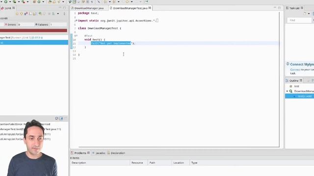This screenshot has width=314, height=176.
Task: Close the DownloadManagerTest.java tab
Action: [x=150, y=8]
